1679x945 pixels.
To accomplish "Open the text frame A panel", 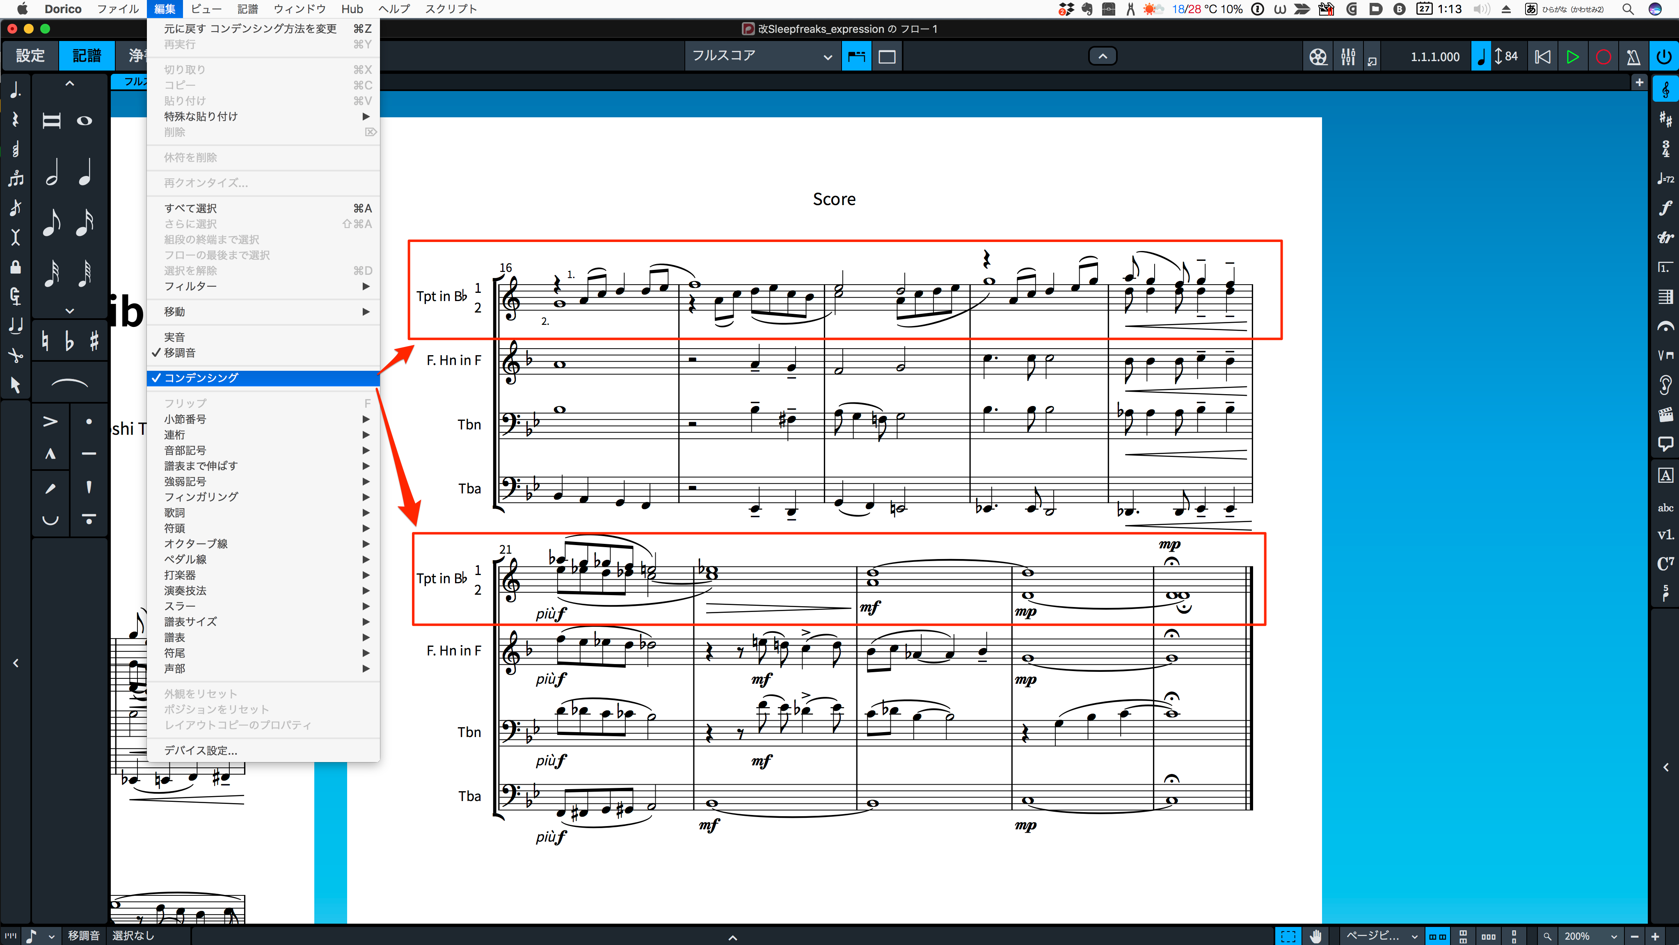I will (1665, 476).
